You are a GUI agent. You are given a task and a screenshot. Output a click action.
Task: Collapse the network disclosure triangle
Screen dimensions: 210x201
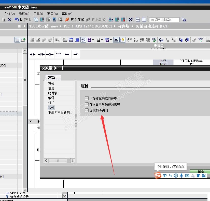pos(31,121)
